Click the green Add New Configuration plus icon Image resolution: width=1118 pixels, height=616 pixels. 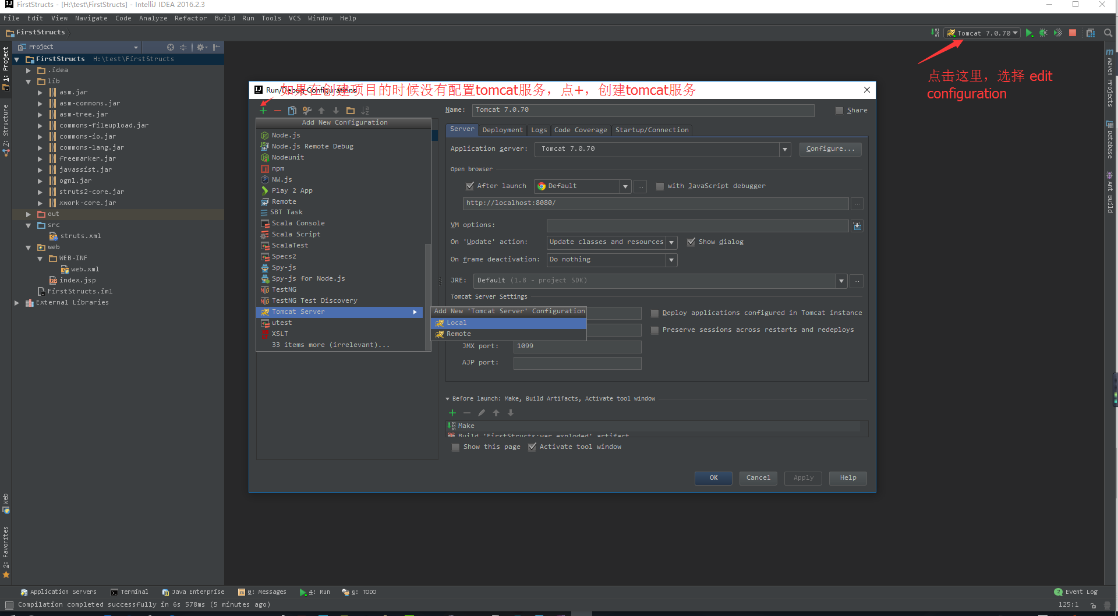coord(263,111)
